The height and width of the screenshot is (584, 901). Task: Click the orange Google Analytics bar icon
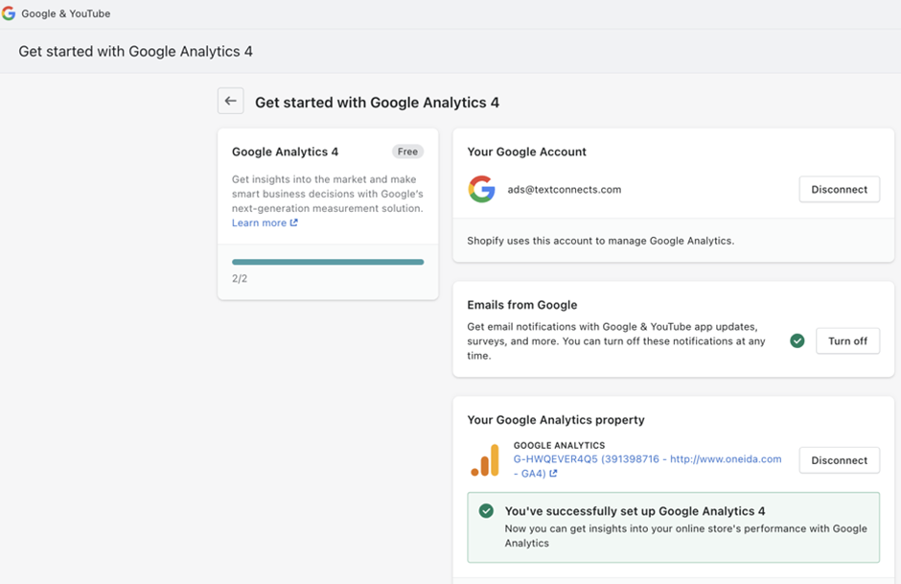click(x=485, y=460)
